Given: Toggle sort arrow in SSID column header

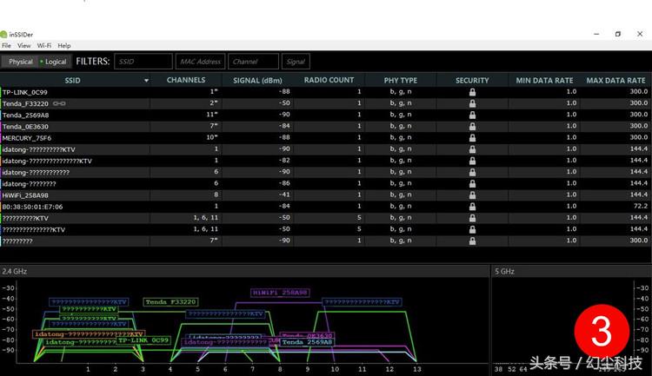Looking at the screenshot, I should [x=146, y=81].
